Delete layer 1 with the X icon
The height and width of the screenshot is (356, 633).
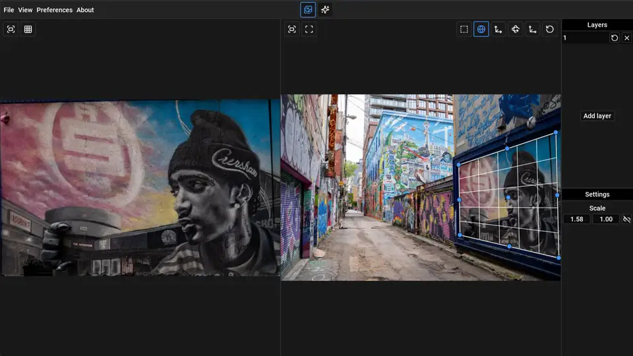(626, 38)
